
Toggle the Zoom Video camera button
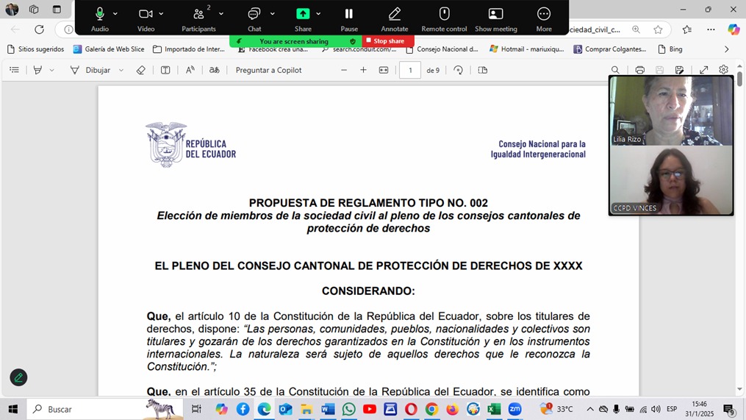pos(146,19)
